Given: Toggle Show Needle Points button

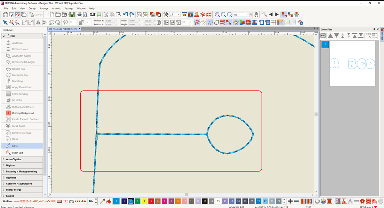Looking at the screenshot, I should tap(211, 22).
